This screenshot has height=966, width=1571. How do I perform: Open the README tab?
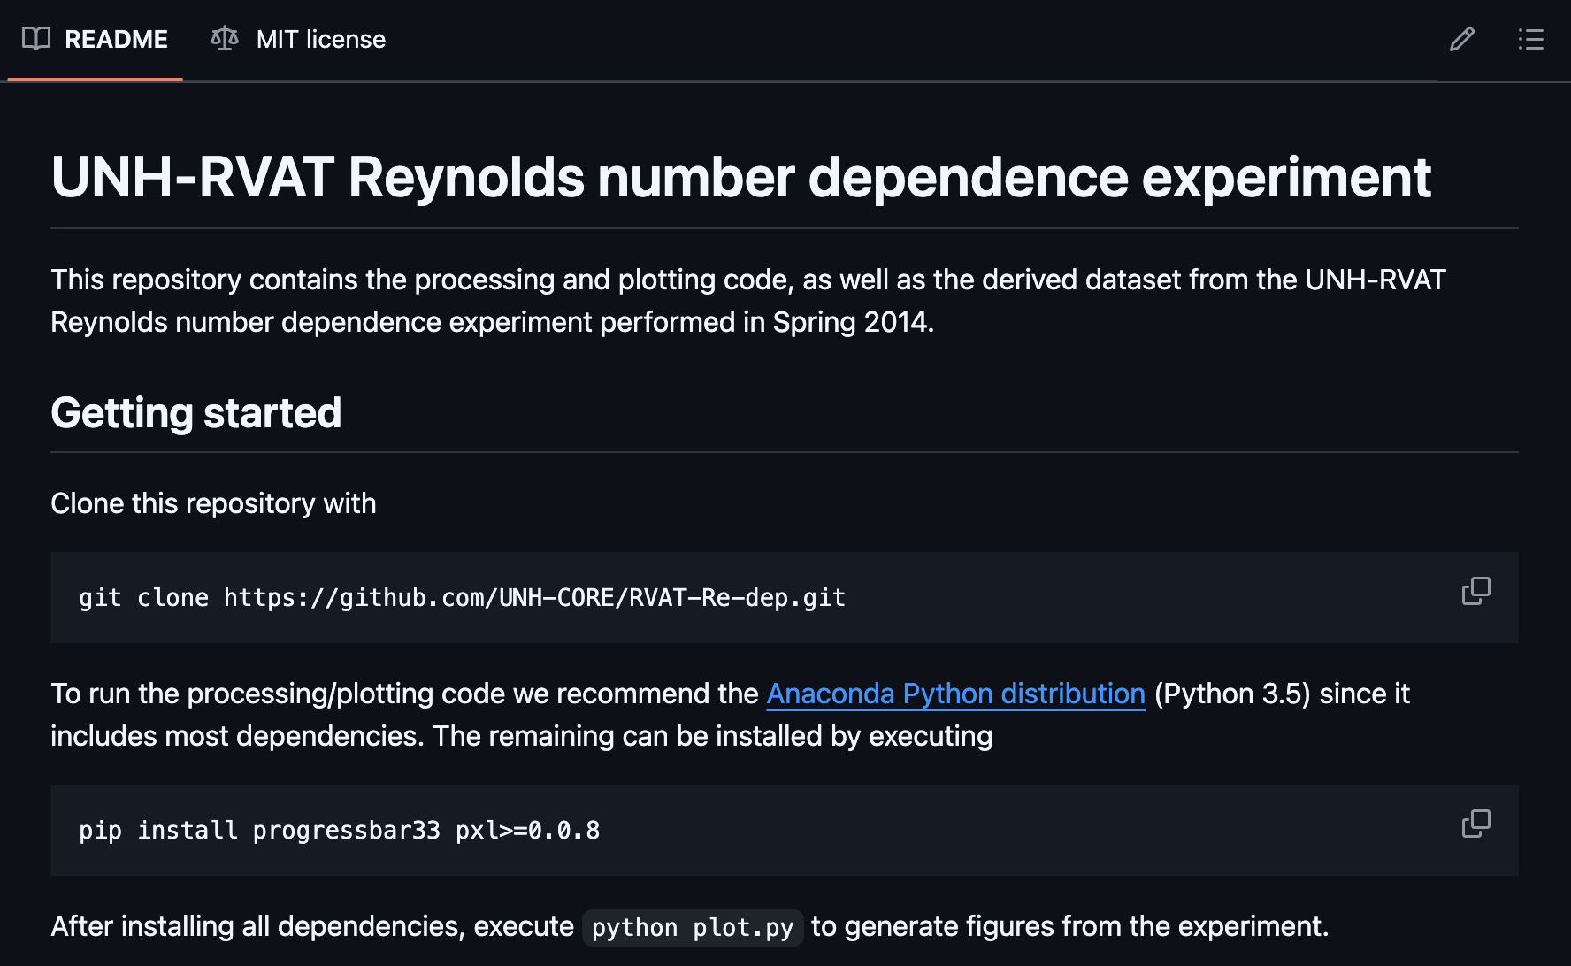tap(95, 39)
